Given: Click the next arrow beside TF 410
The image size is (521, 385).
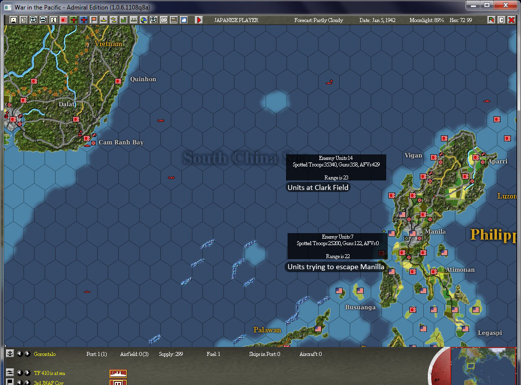Looking at the screenshot, I should (x=27, y=372).
